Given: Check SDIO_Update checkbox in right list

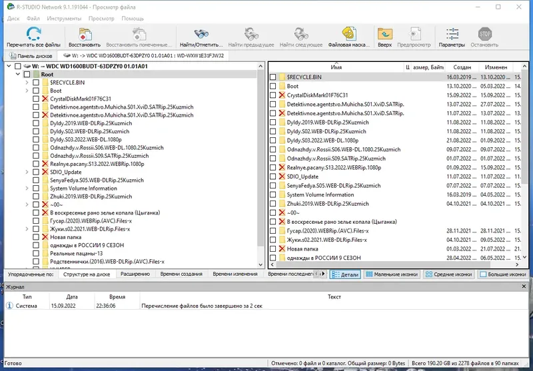Looking at the screenshot, I should tap(272, 177).
